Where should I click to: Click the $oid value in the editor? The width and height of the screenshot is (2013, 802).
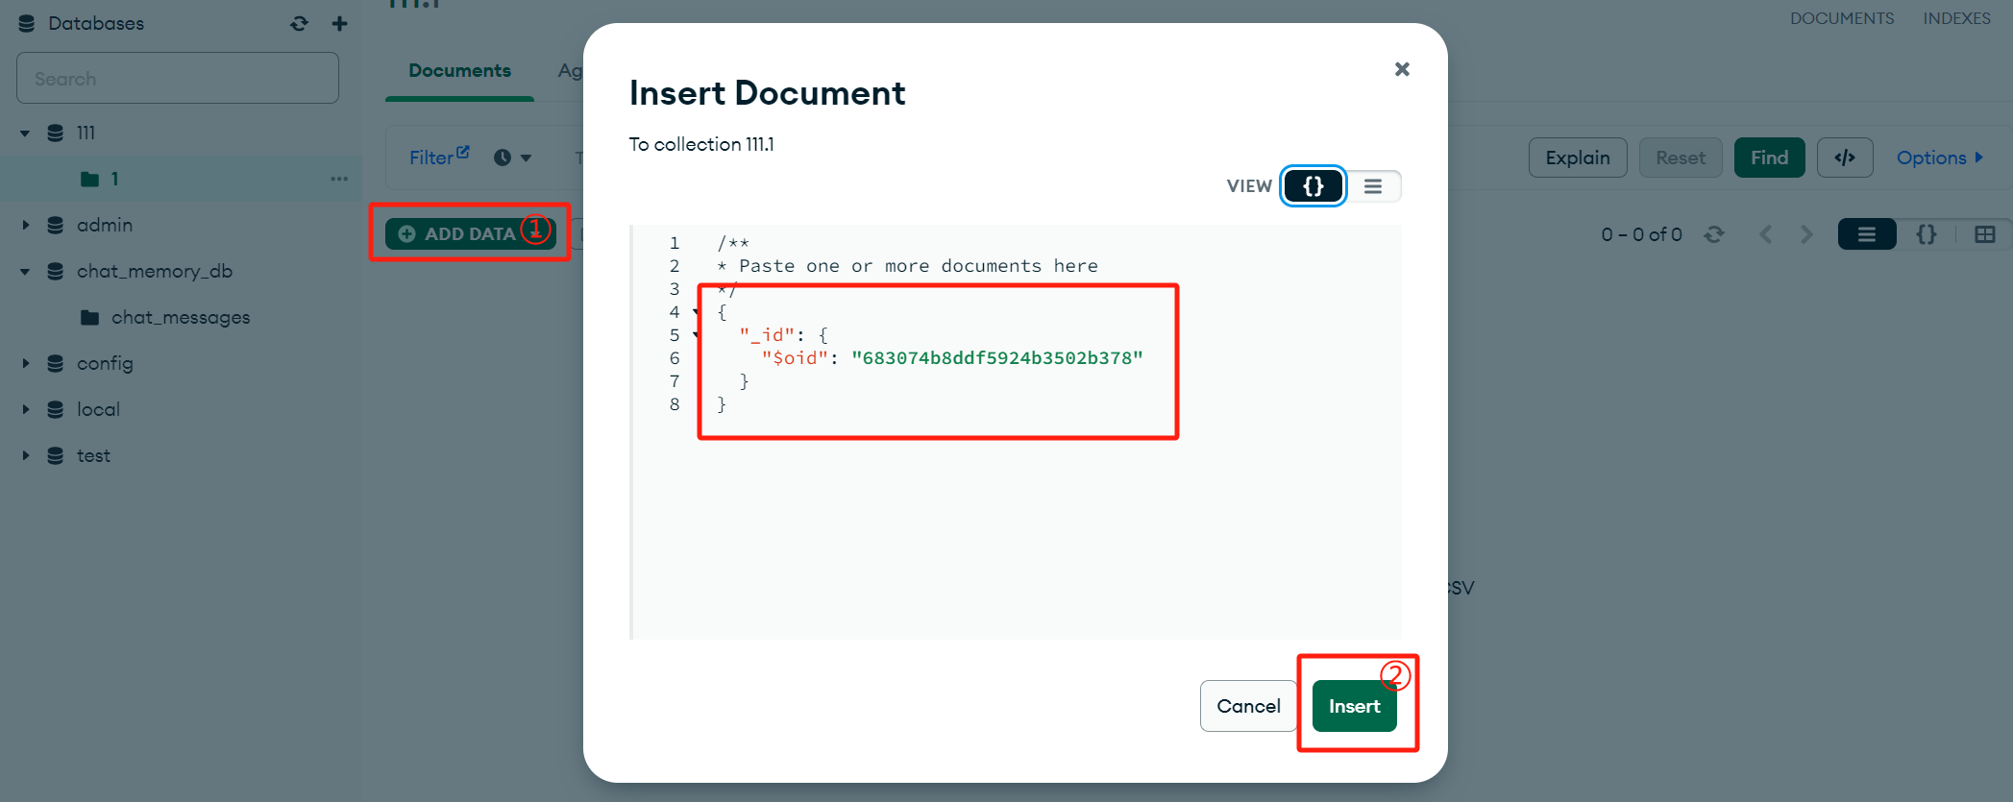[997, 358]
